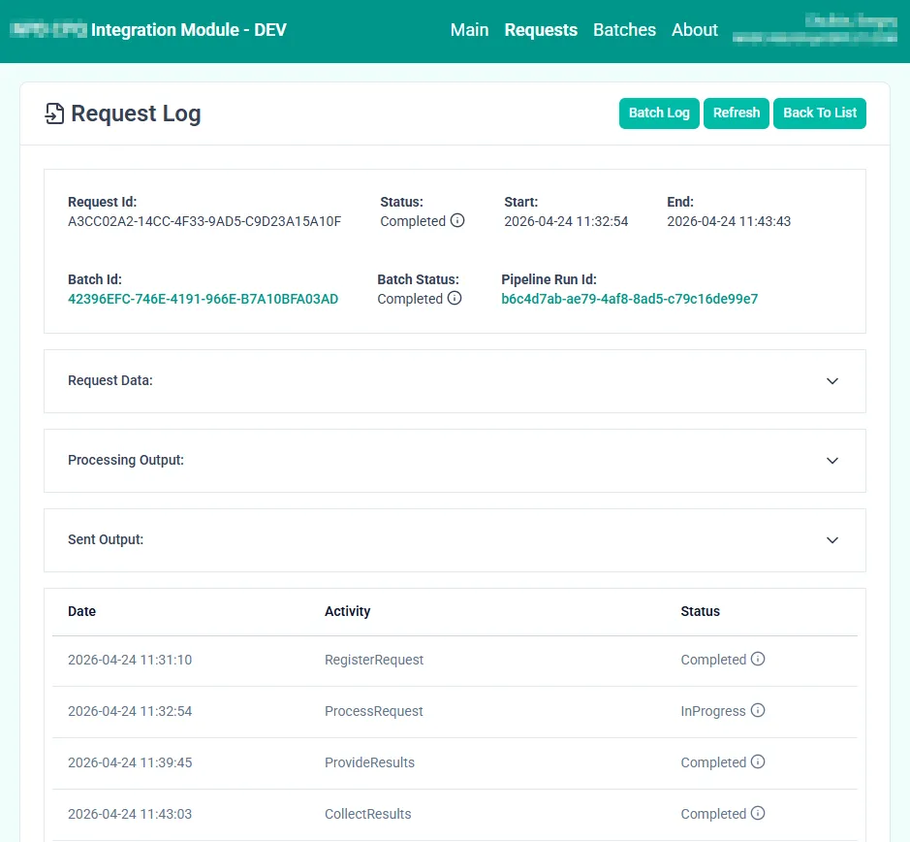Show info for CollectResults status
The width and height of the screenshot is (910, 842).
tap(758, 814)
